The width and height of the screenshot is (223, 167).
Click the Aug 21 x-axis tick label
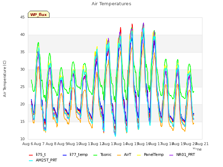(202, 144)
